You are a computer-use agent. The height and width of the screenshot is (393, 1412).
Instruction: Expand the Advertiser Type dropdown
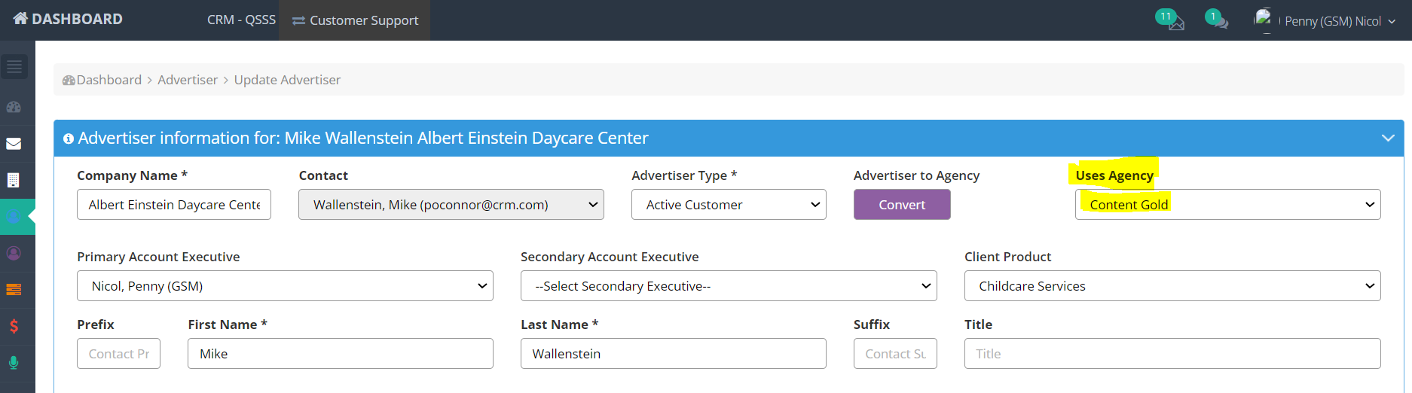728,205
